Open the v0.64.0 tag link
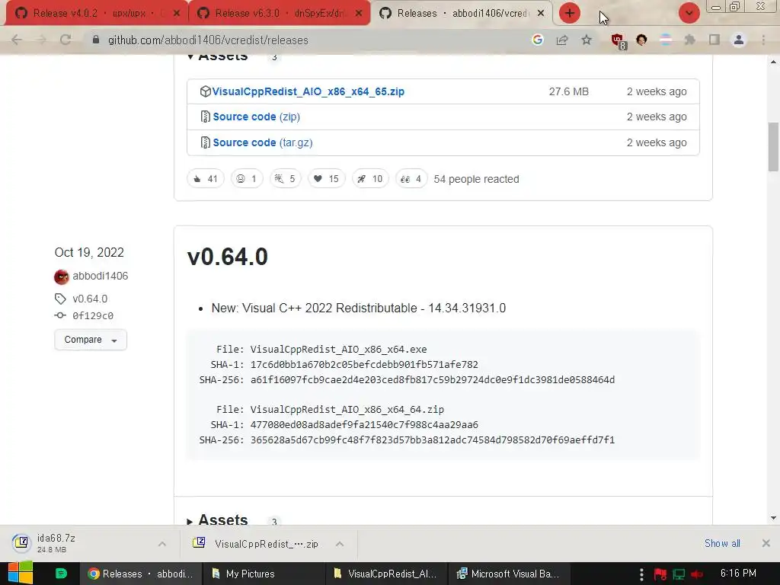The height and width of the screenshot is (585, 780). (90, 299)
